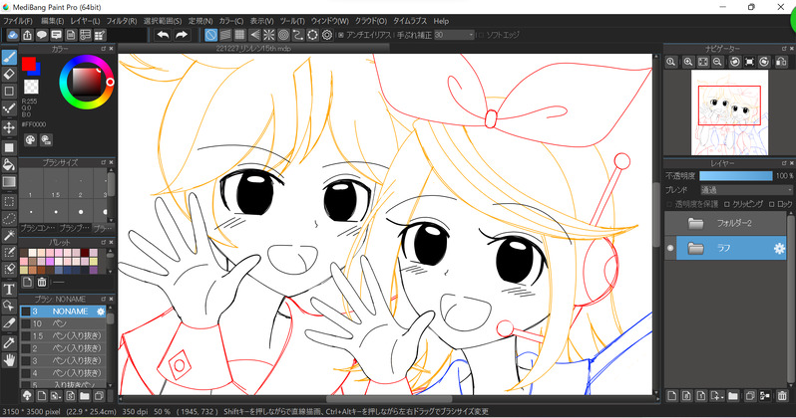The width and height of the screenshot is (796, 418).
Task: Open the Help menu
Action: pos(441,21)
